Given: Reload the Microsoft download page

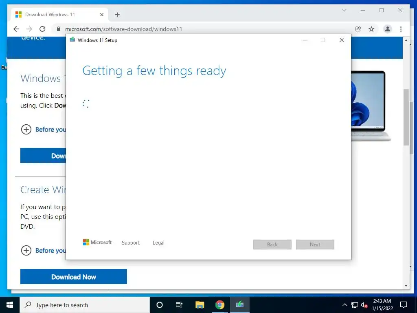Looking at the screenshot, I should tap(42, 29).
